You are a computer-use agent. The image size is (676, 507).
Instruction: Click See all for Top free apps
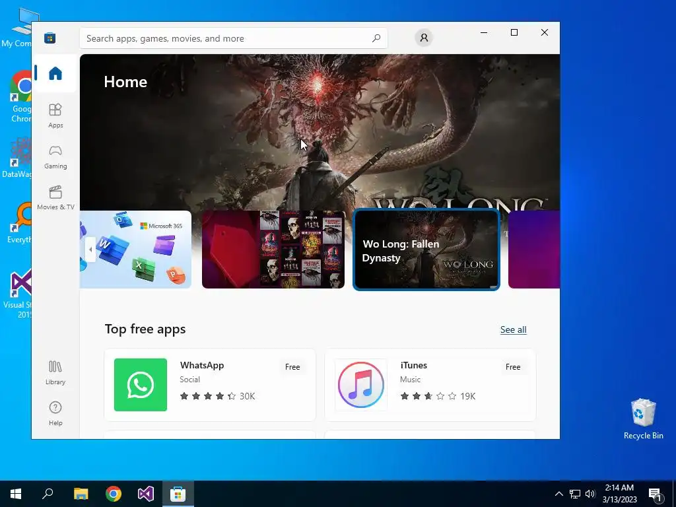tap(513, 330)
